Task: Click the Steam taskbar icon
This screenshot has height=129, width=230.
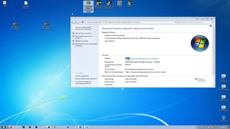Action: [80, 127]
